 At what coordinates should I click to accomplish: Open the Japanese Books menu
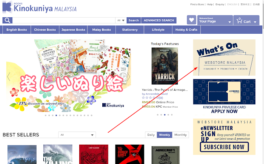[73, 30]
